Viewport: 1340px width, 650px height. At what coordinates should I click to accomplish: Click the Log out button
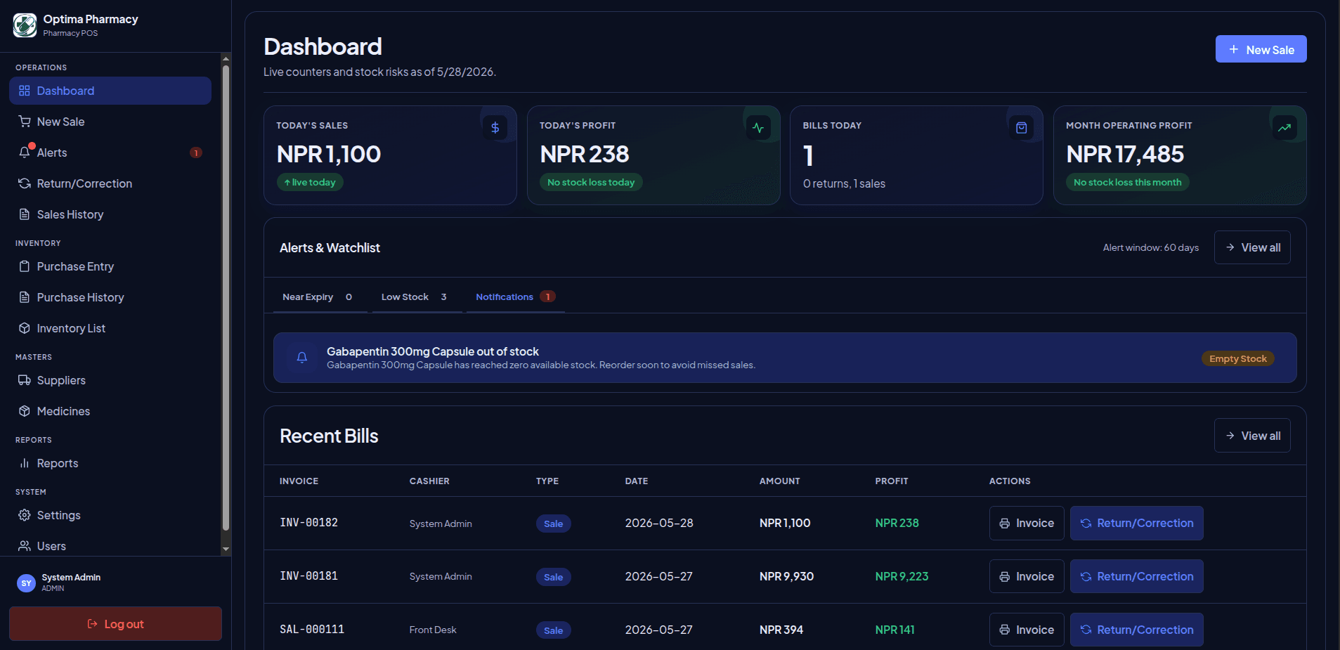pyautogui.click(x=115, y=624)
